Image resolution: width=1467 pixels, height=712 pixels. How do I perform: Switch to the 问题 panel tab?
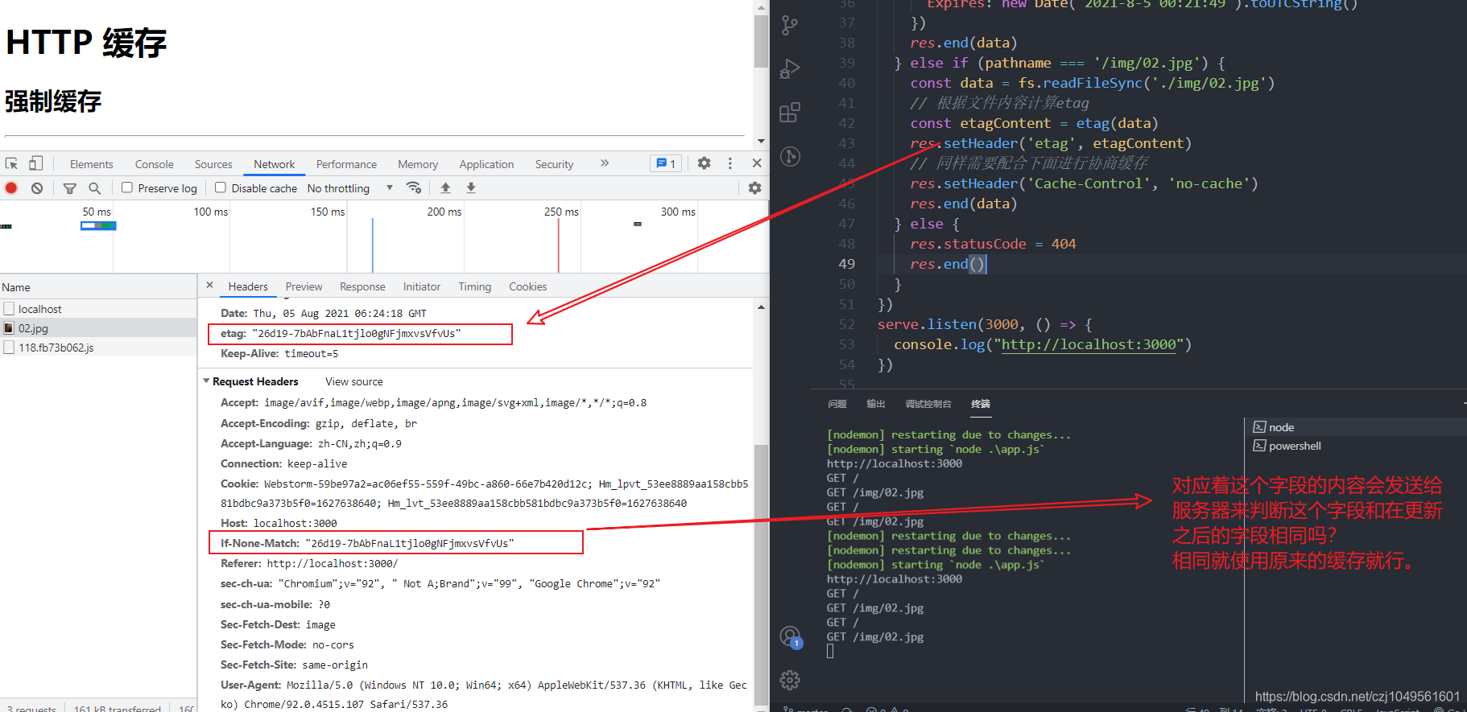[x=837, y=404]
